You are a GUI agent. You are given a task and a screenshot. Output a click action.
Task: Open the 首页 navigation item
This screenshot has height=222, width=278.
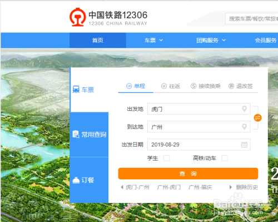click(x=98, y=40)
